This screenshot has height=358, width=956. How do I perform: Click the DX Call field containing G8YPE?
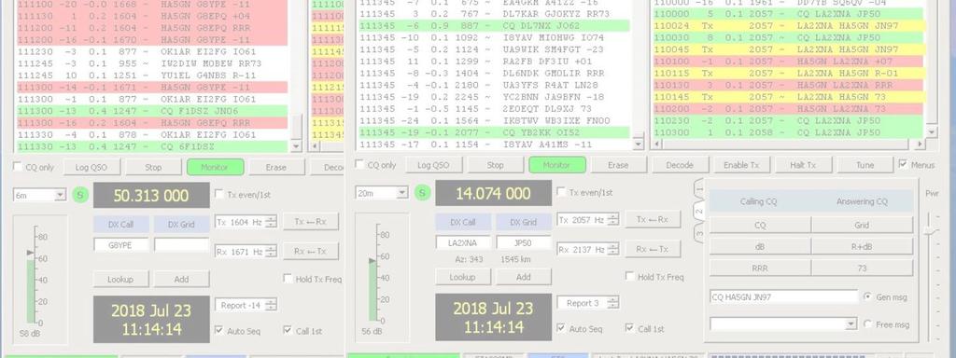(x=120, y=245)
